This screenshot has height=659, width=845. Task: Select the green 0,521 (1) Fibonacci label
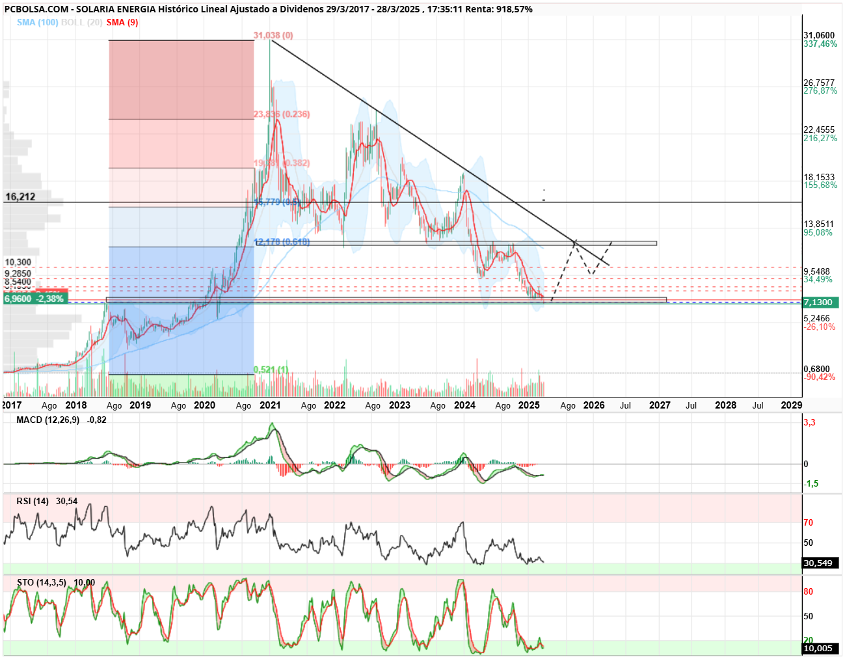point(271,370)
